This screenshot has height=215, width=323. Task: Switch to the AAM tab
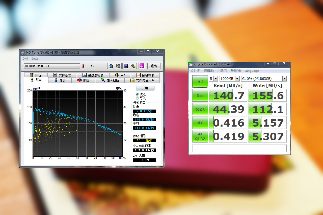120,75
